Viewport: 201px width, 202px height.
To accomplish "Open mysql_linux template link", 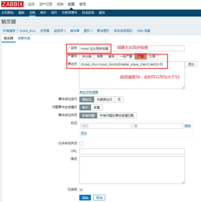I will (28, 31).
